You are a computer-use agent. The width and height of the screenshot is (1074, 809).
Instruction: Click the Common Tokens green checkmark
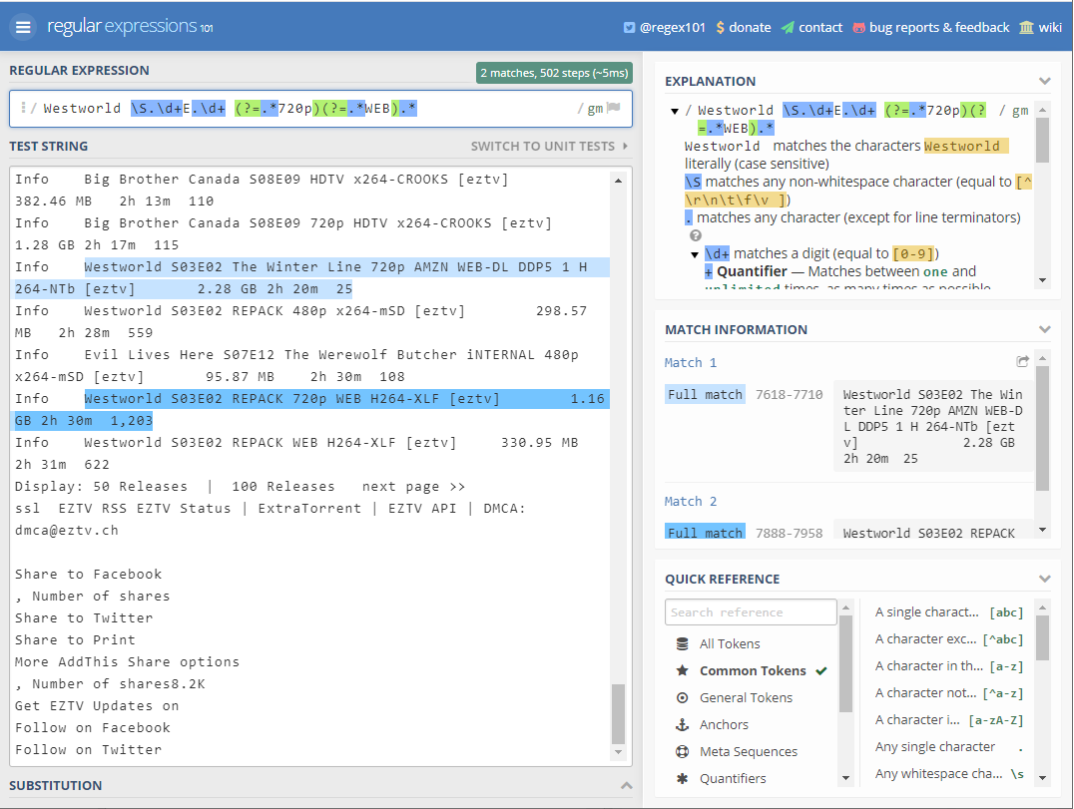(x=821, y=670)
